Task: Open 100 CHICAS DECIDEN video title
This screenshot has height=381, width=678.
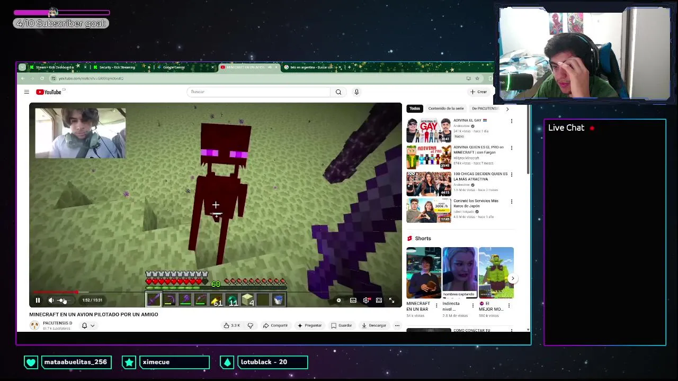Action: [480, 176]
